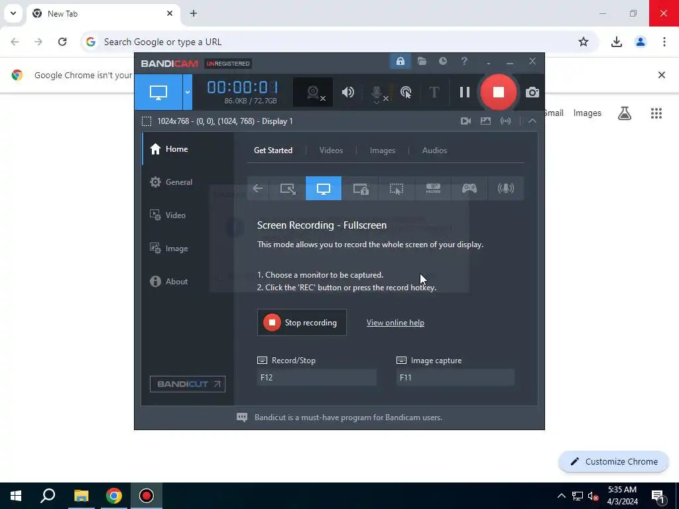
Task: Click the image icon in status bar
Action: click(485, 121)
